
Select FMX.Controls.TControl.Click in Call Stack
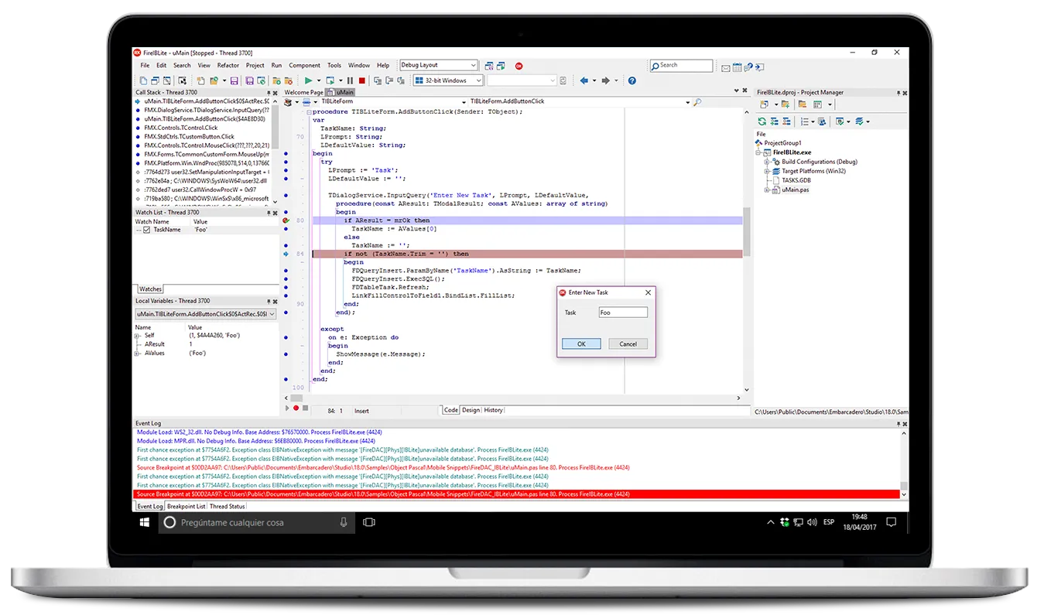(x=180, y=128)
